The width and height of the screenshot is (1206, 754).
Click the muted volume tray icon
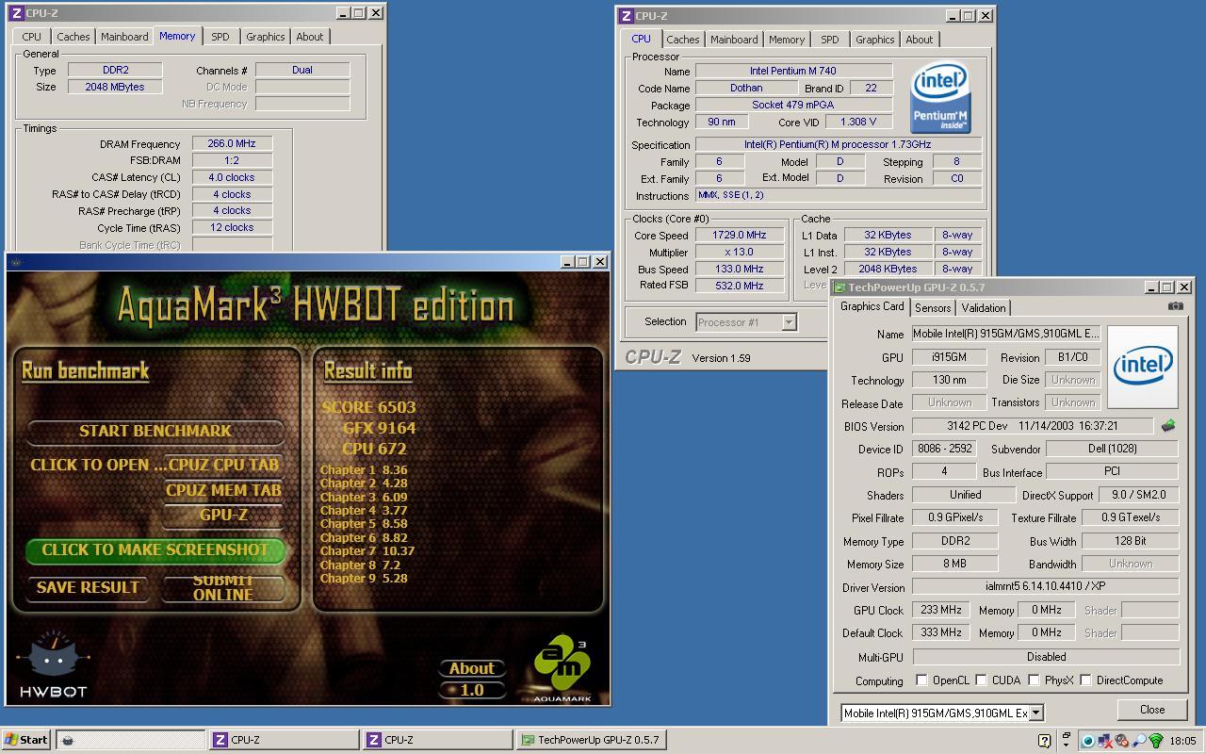coord(1122,741)
